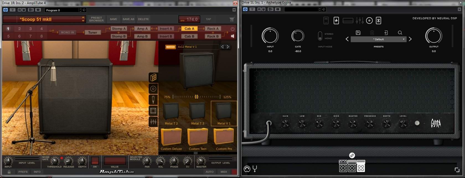Toggle the AmpliTube plugin bypass power button
The width and height of the screenshot is (465, 178).
click(x=5, y=10)
